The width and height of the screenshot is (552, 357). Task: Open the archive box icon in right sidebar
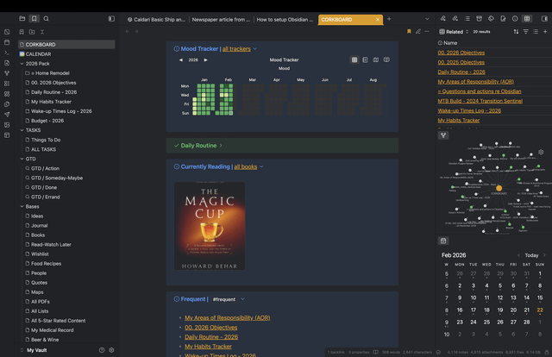click(480, 19)
